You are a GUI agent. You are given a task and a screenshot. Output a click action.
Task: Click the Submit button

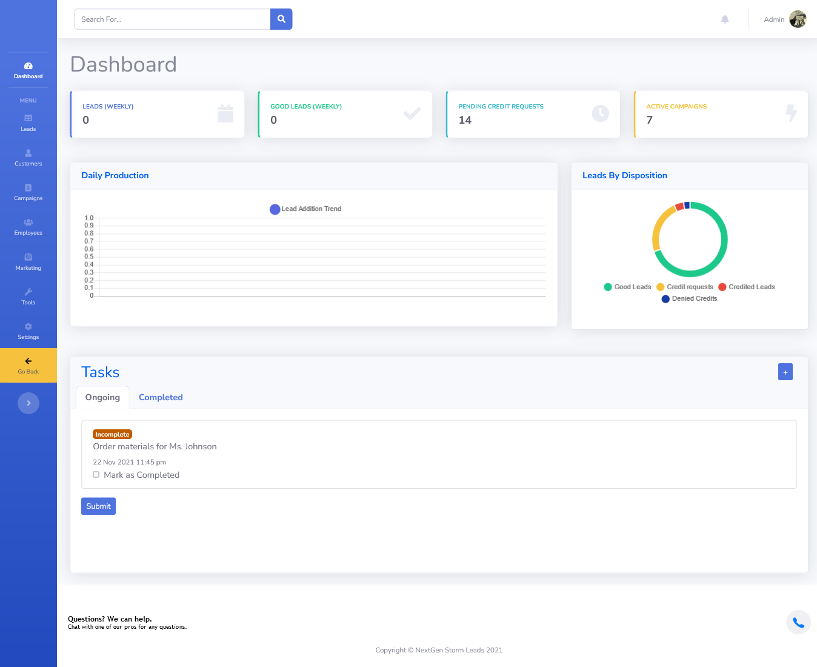point(98,506)
